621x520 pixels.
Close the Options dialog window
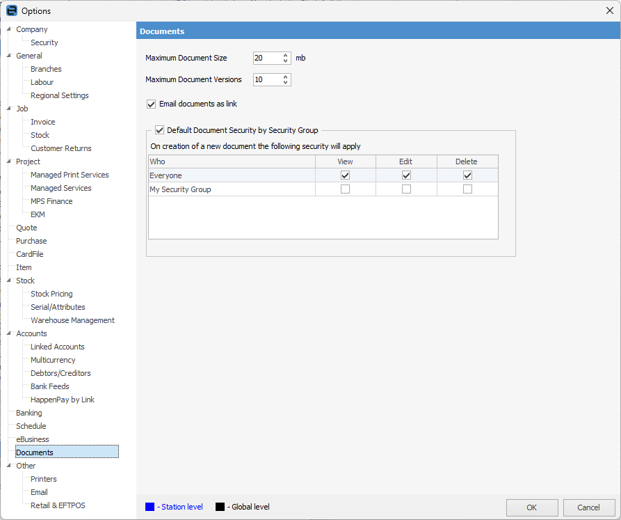point(610,10)
